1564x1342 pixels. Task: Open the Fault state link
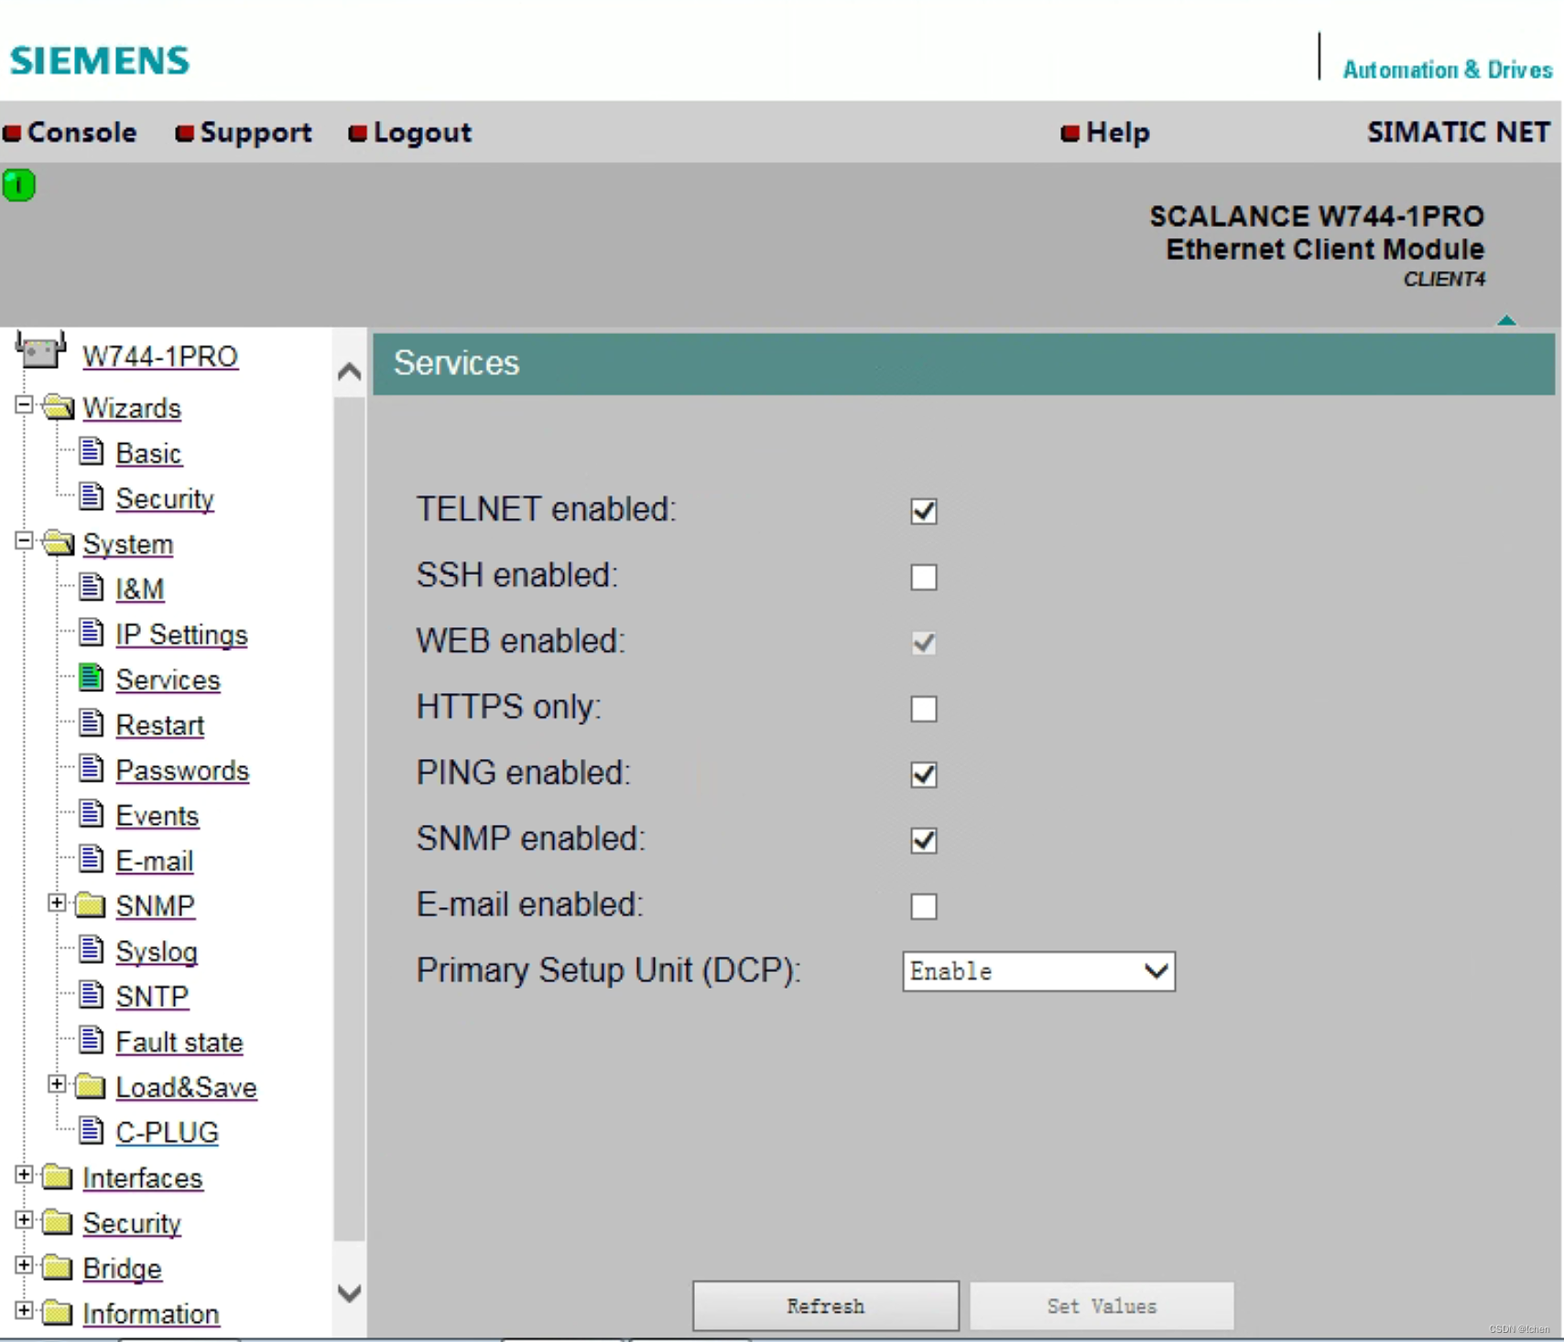(x=179, y=1042)
